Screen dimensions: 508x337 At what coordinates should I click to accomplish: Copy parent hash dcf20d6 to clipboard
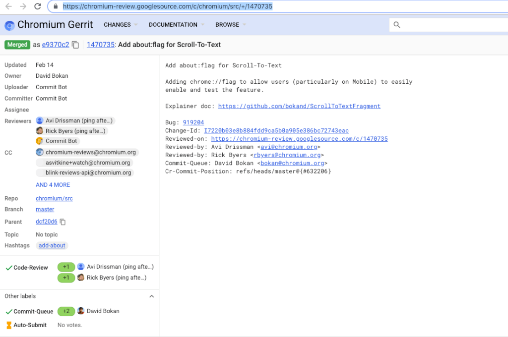[63, 222]
